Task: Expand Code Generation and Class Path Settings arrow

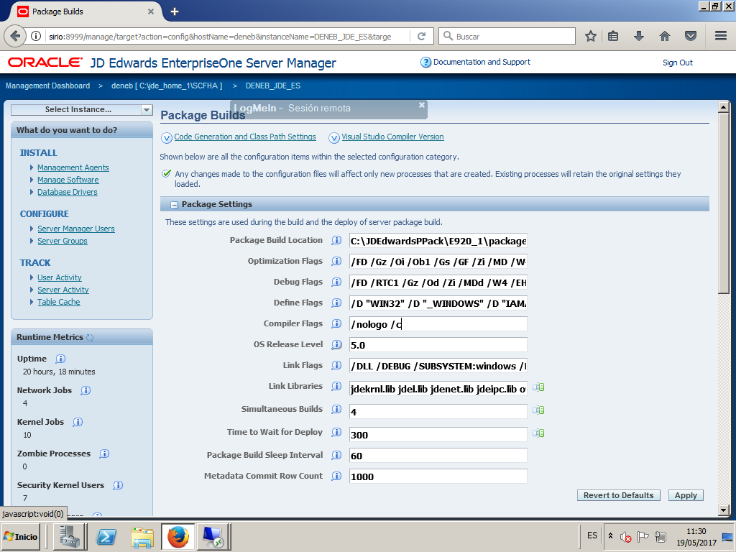Action: click(167, 137)
